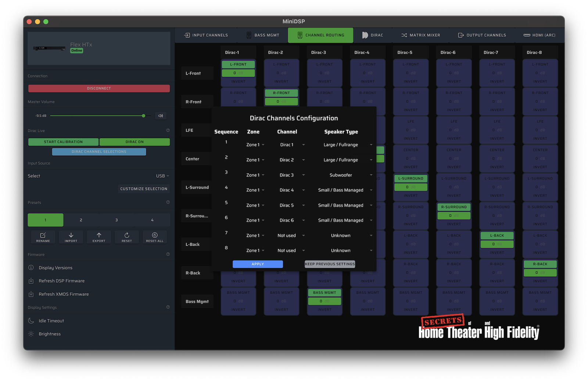Mute the master volume speaker icon

[161, 116]
